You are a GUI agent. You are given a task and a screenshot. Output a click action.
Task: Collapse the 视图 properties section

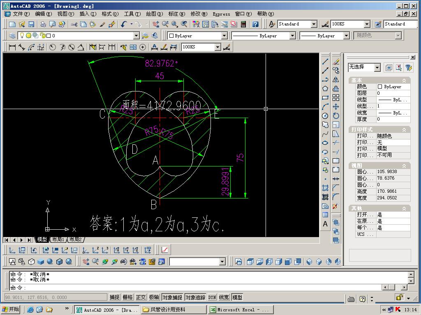tap(404, 166)
